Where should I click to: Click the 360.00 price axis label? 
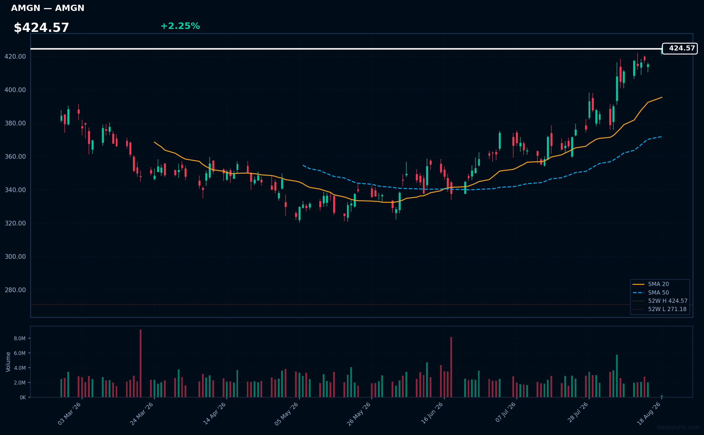(15, 156)
